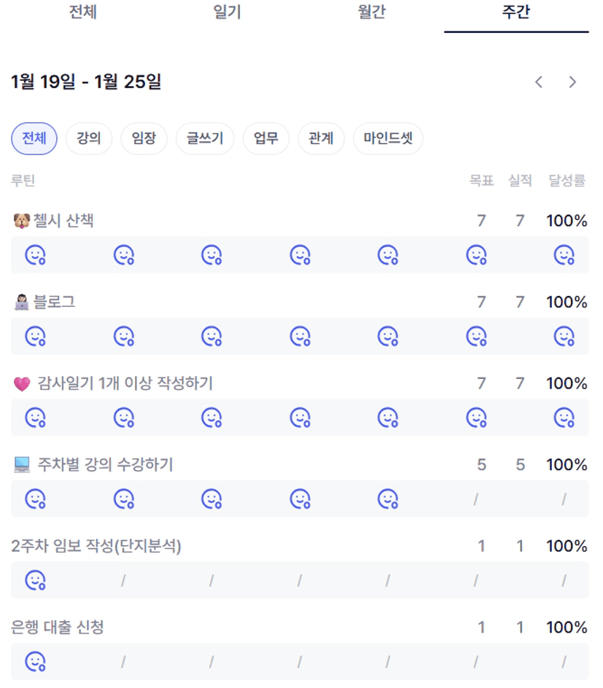Click the laptop person emoji beside 블로그
The height and width of the screenshot is (688, 603).
[21, 302]
